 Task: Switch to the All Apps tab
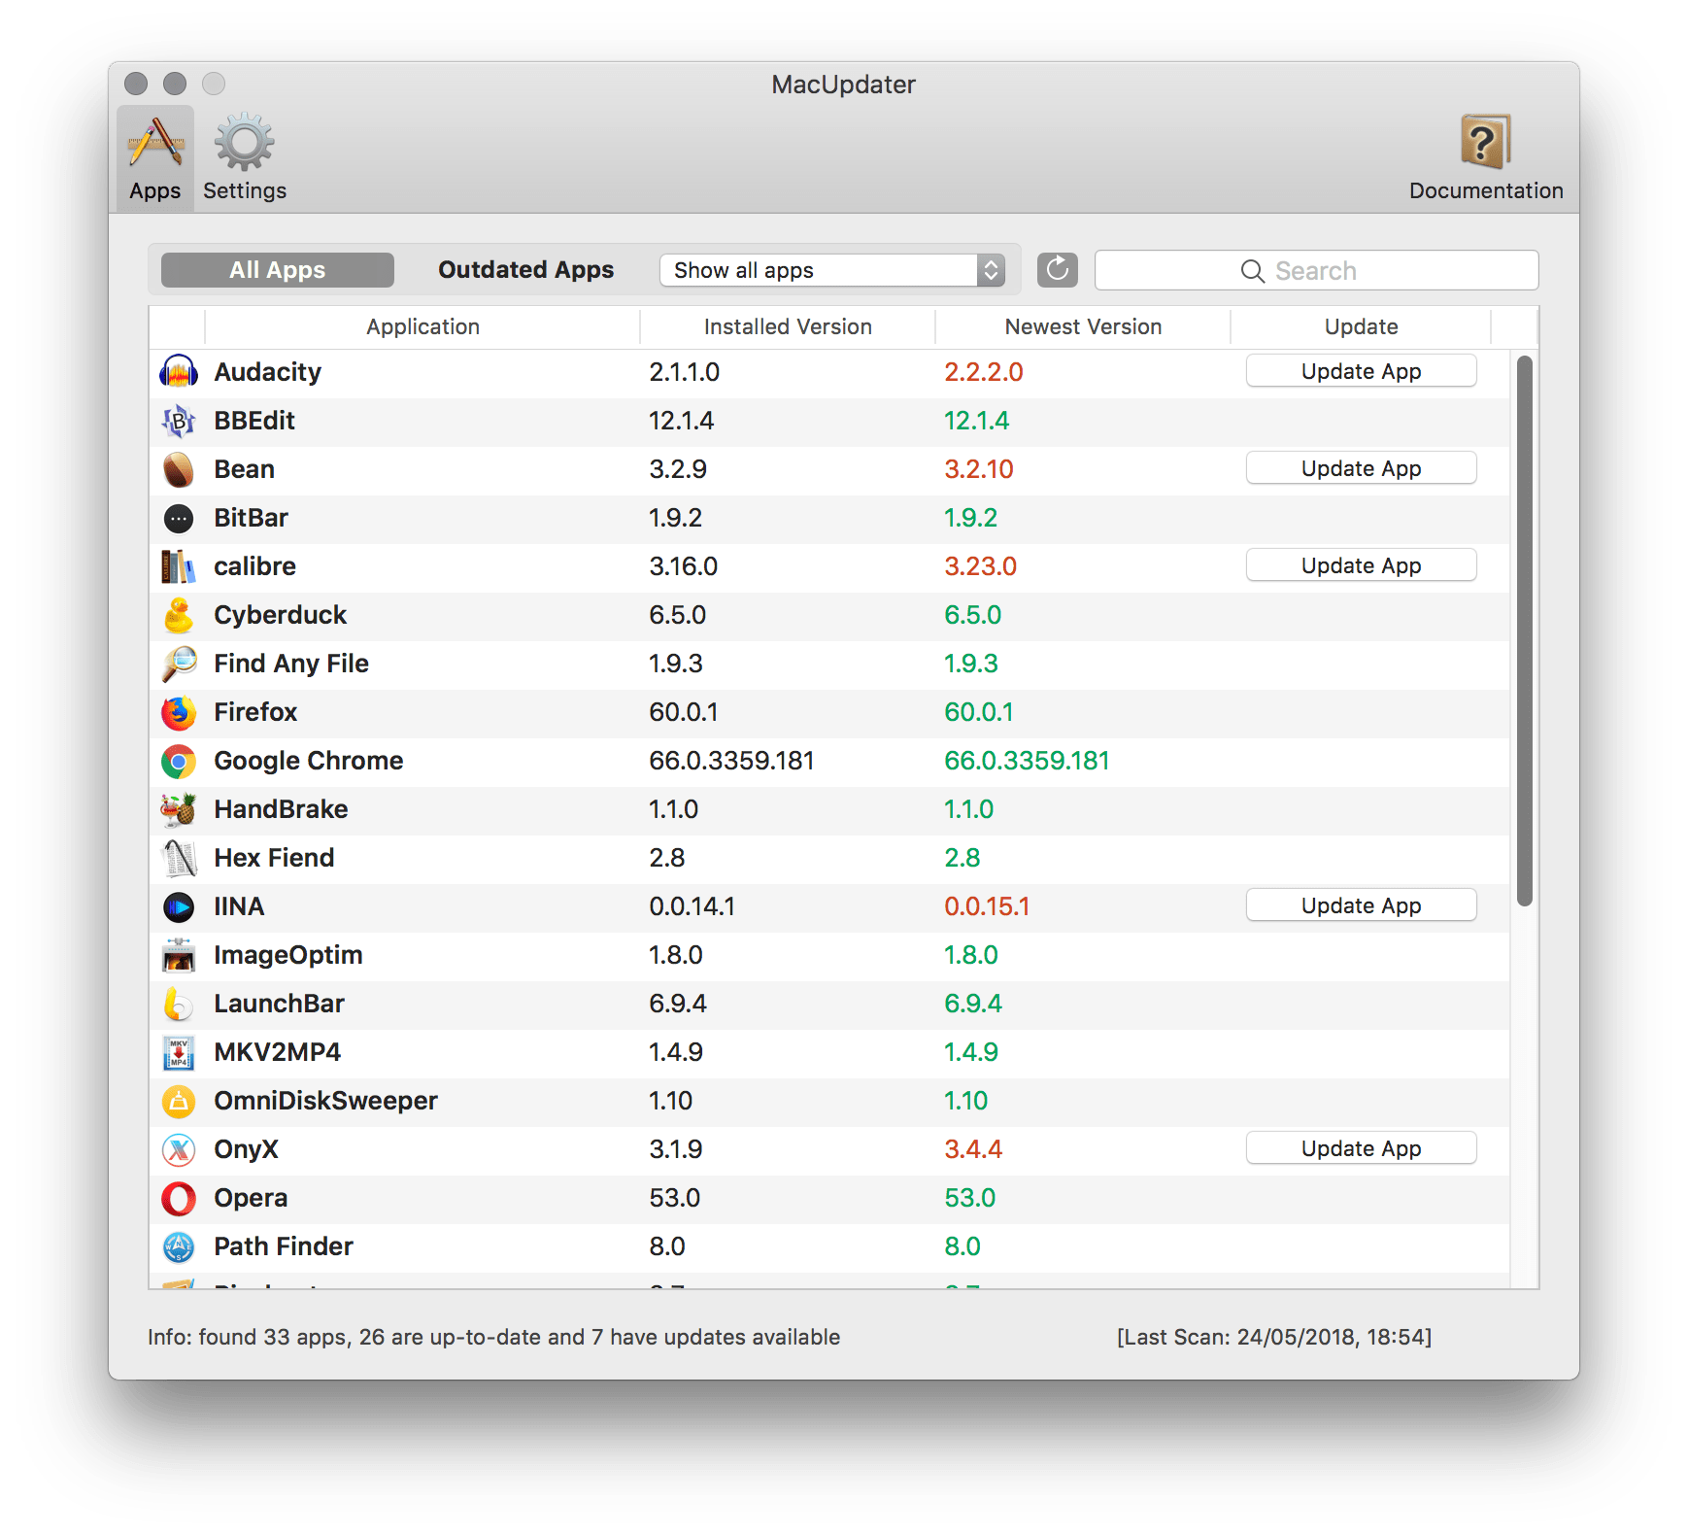coord(278,270)
